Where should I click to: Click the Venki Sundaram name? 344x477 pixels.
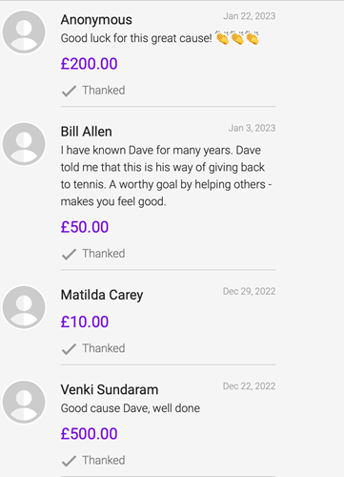110,390
